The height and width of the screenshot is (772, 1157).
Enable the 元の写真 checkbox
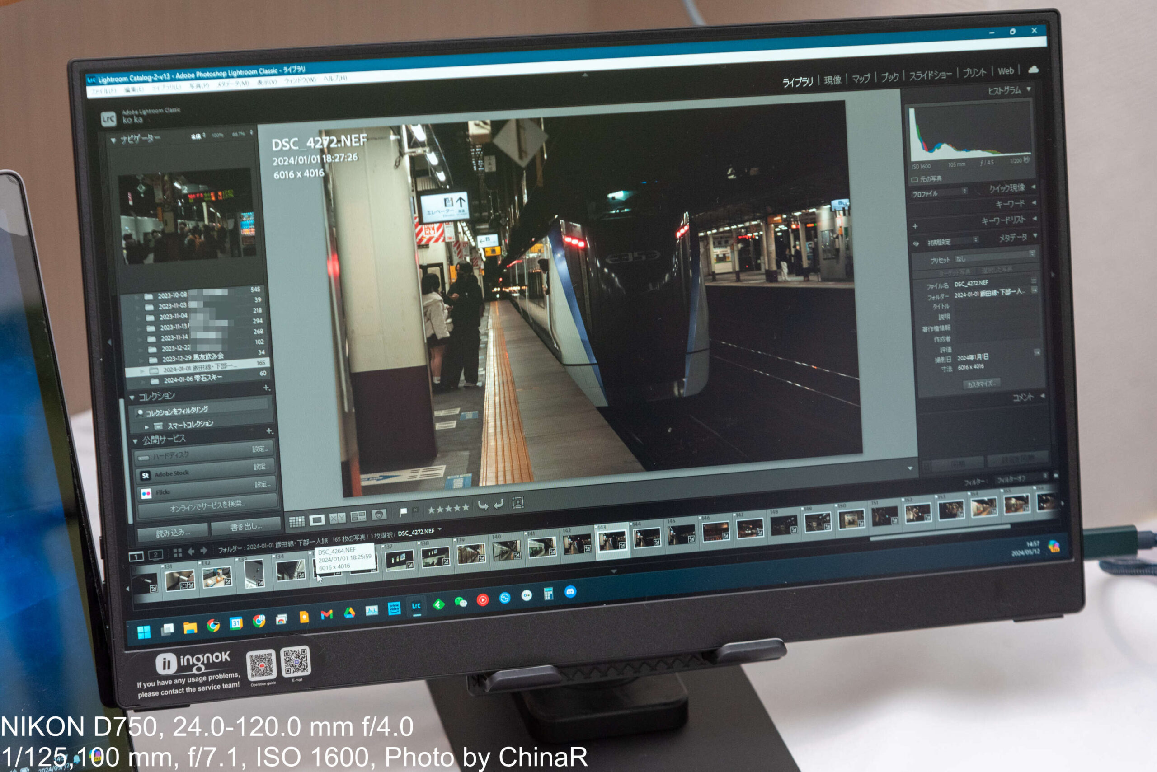(x=915, y=180)
